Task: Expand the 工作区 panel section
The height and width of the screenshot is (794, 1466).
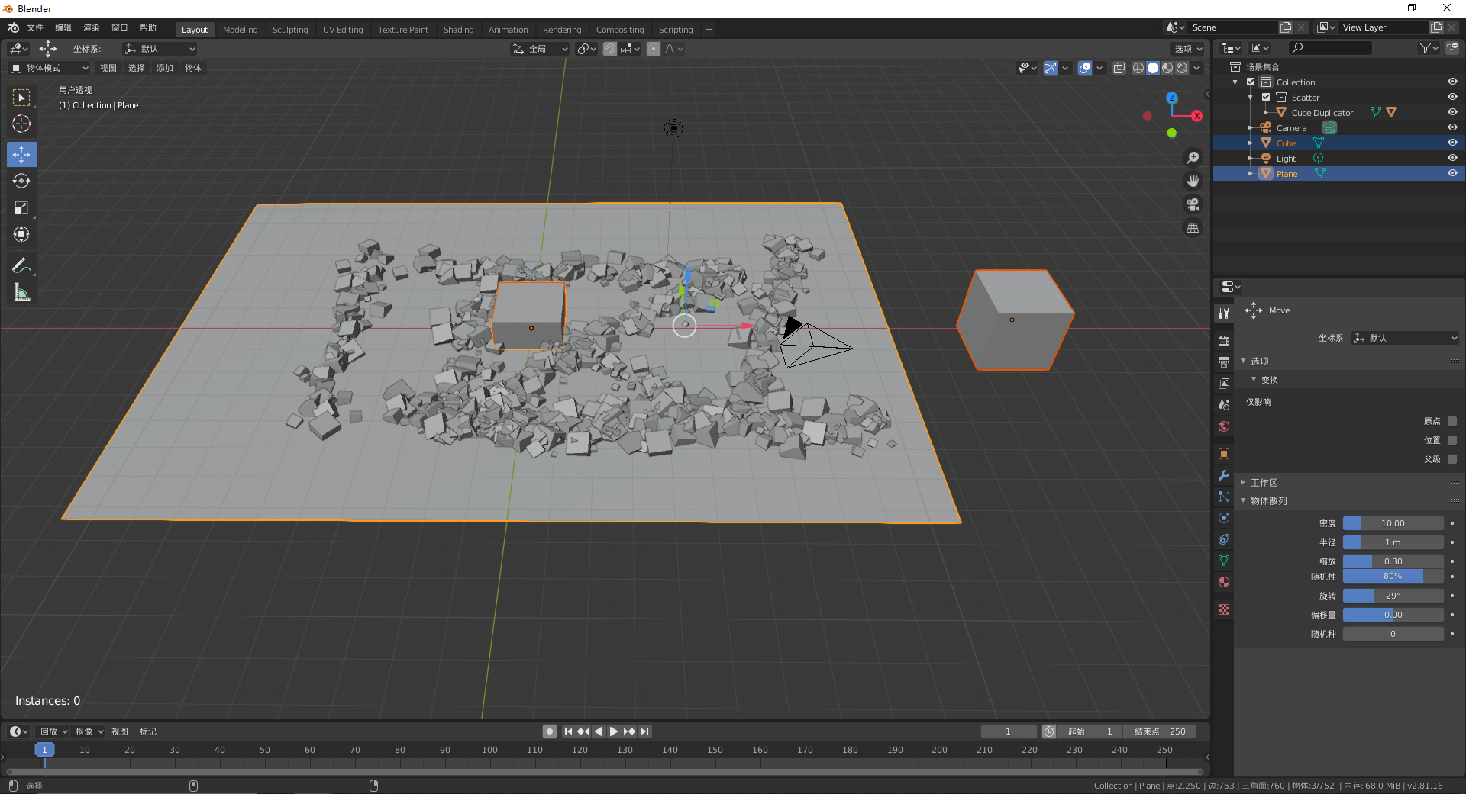Action: point(1264,483)
